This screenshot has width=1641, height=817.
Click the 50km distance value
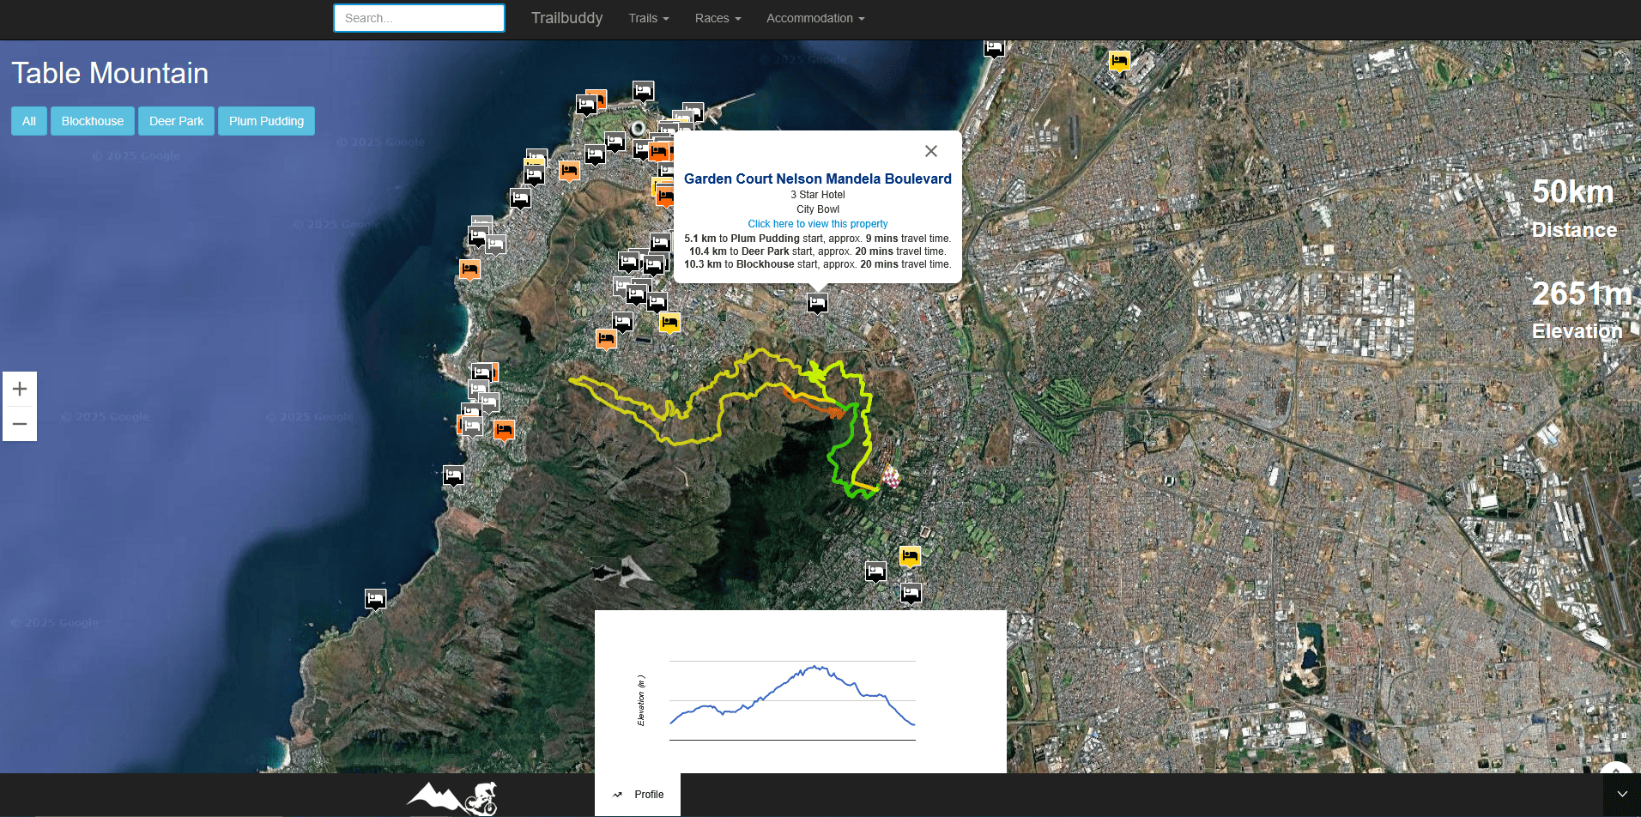click(x=1573, y=191)
